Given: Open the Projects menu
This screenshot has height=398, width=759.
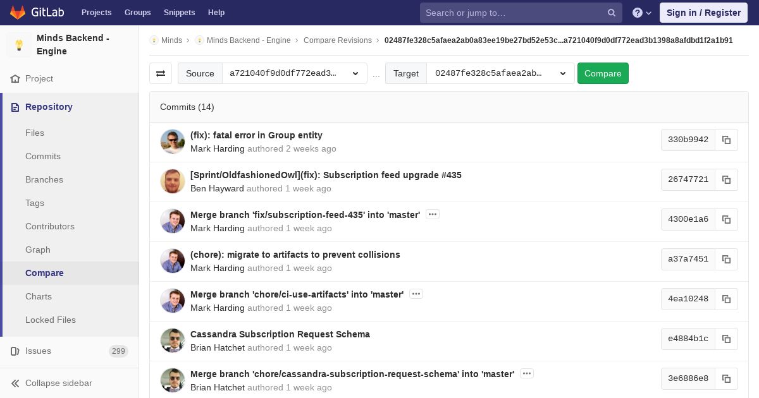Looking at the screenshot, I should (96, 13).
